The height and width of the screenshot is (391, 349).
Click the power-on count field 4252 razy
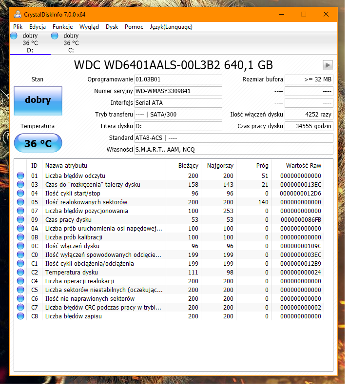pos(309,115)
